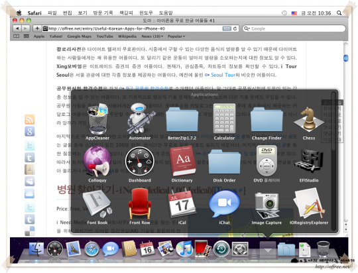Open the Google search magnifier dropdown
Image resolution: width=358 pixels, height=273 pixels.
pyautogui.click(x=247, y=28)
